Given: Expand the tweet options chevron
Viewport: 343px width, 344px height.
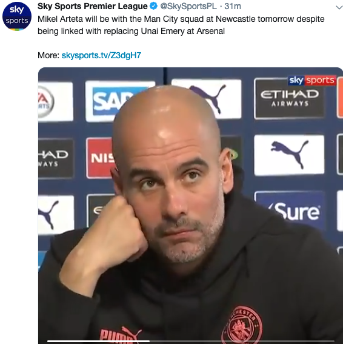Looking at the screenshot, I should (x=339, y=7).
